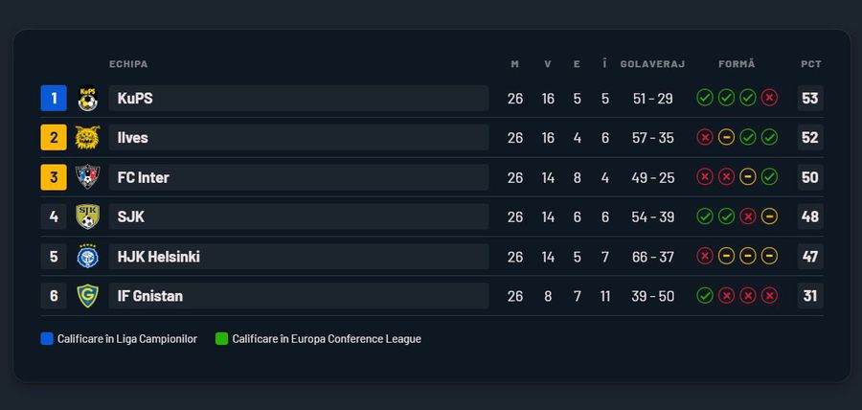The image size is (862, 410).
Task: Click the SJK shield logo
Action: coord(87,216)
